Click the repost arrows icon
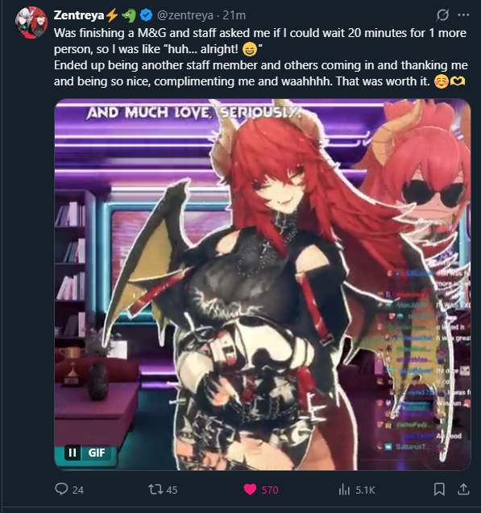 [155, 490]
